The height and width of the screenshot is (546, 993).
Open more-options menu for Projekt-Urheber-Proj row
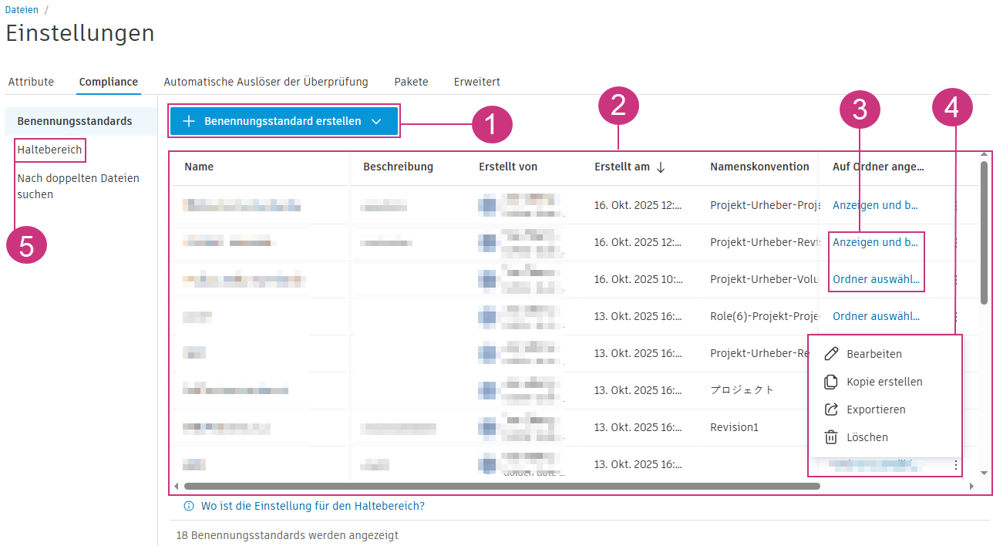tap(956, 205)
